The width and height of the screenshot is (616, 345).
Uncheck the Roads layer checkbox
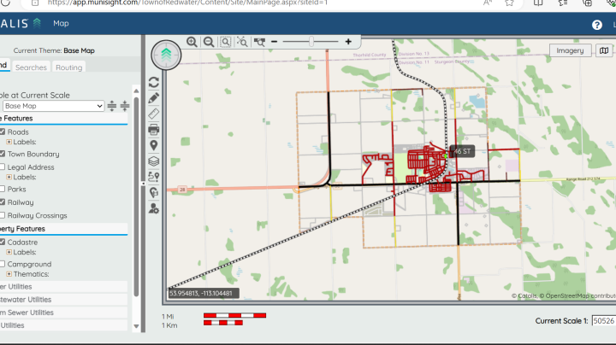tap(3, 132)
